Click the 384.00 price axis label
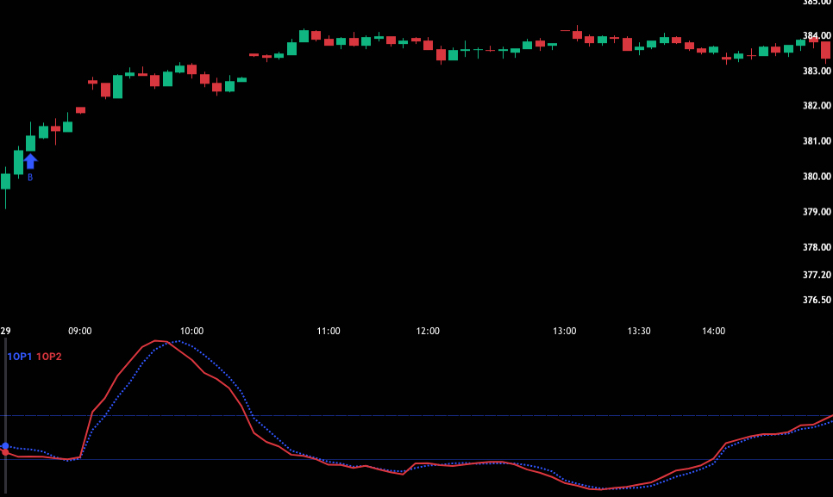Image resolution: width=833 pixels, height=497 pixels. click(817, 35)
